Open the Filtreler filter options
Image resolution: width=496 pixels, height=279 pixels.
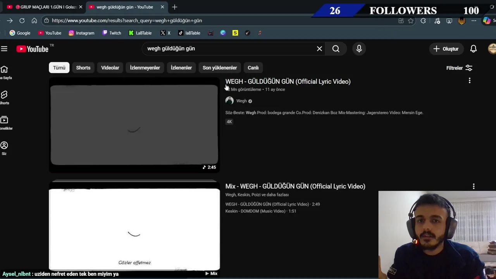pos(459,68)
